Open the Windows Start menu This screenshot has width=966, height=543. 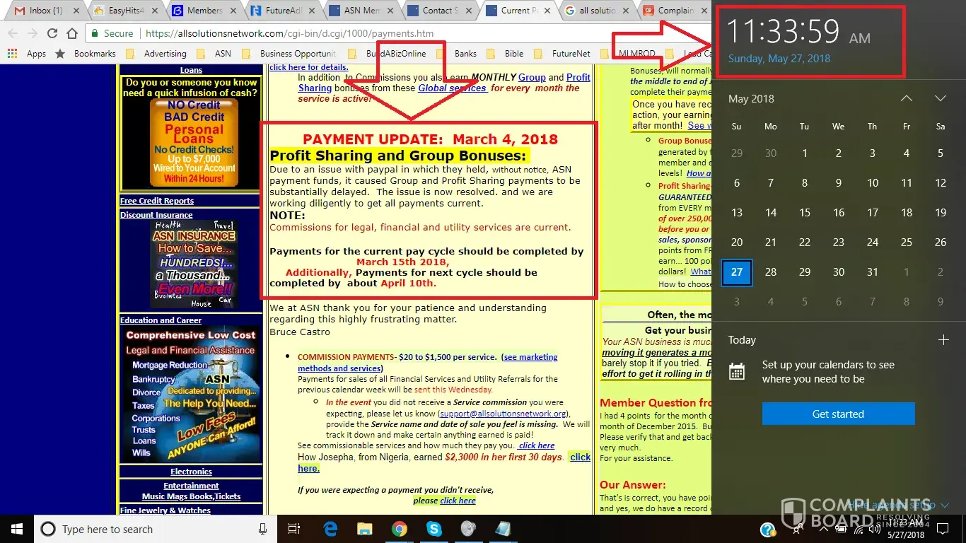[x=17, y=529]
